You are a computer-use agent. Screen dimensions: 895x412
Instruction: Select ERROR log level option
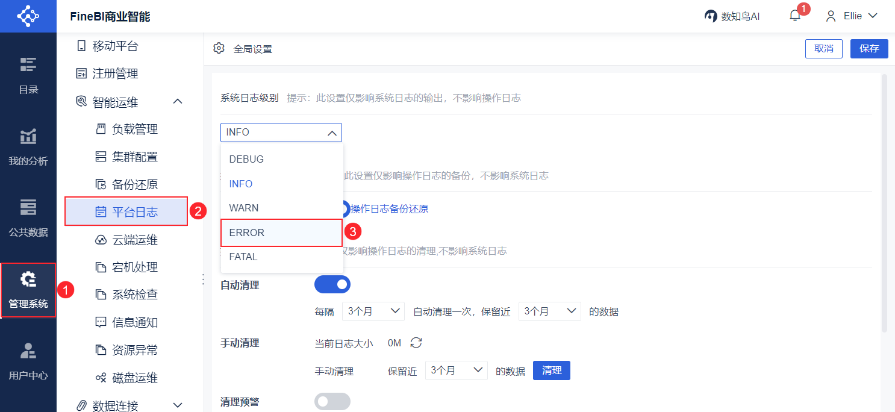tap(281, 233)
